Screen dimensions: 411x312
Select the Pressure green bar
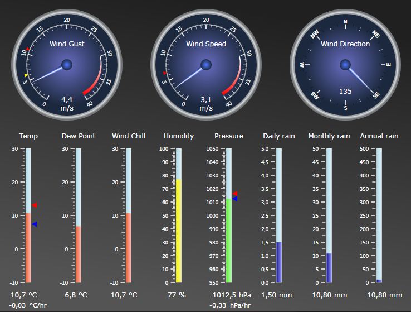coord(228,241)
